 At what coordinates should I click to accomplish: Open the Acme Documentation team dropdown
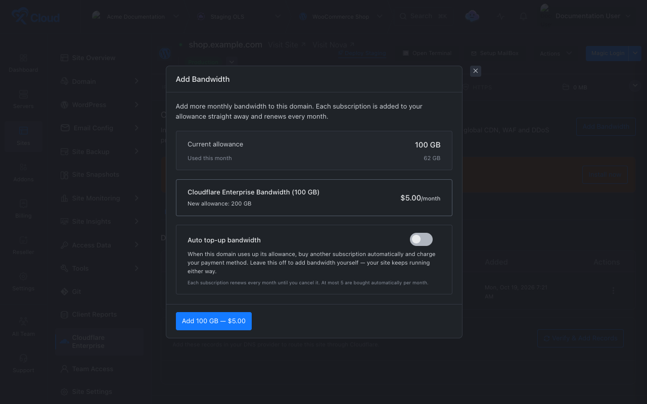click(x=136, y=16)
